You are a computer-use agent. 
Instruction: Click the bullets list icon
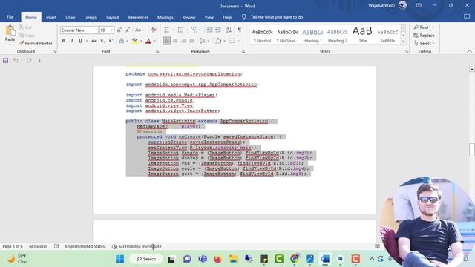coord(166,30)
